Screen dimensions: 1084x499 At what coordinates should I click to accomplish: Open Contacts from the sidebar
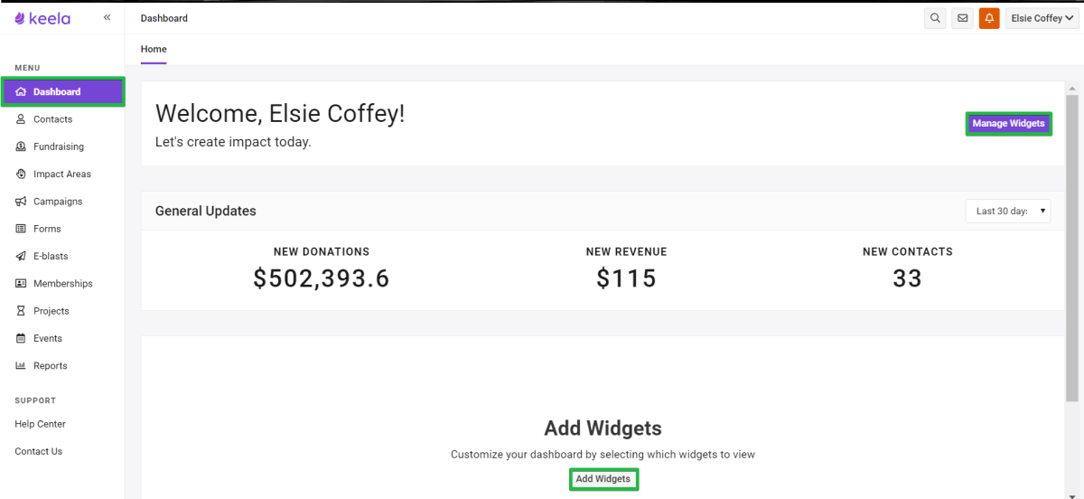(52, 119)
